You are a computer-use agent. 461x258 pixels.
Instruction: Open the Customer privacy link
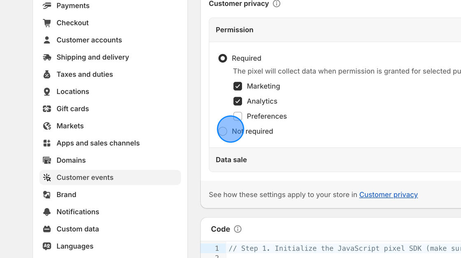tap(388, 195)
